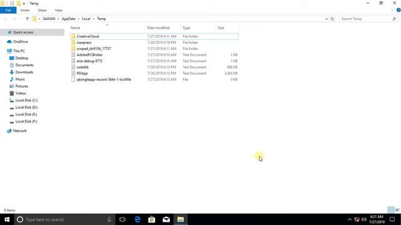
Task: Select the AdobeIPCBroker text file
Action: click(x=154, y=55)
